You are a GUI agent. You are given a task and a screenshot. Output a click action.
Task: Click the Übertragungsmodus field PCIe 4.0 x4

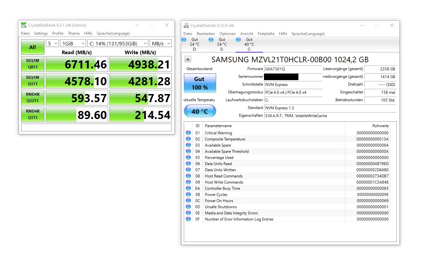tap(293, 92)
